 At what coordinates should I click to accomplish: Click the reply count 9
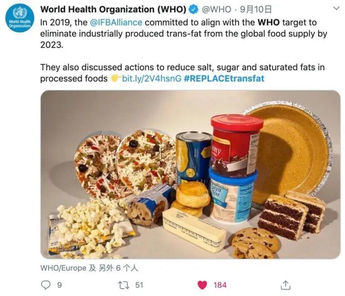tap(59, 285)
